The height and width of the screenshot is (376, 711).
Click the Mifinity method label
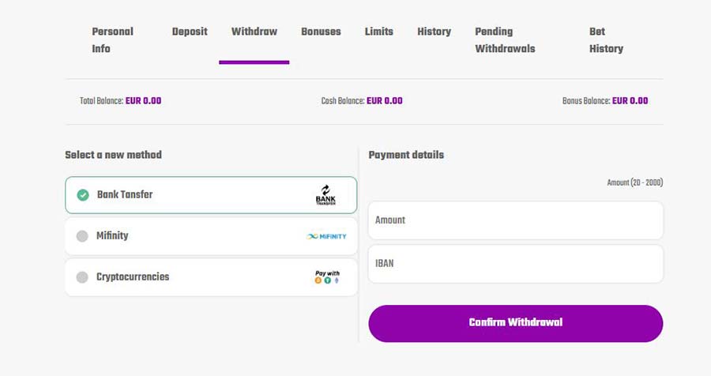(112, 236)
